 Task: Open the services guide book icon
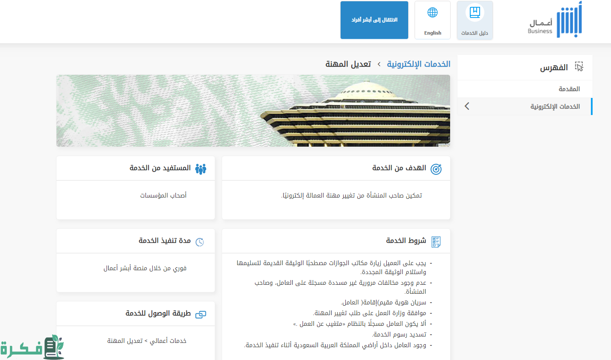(475, 13)
